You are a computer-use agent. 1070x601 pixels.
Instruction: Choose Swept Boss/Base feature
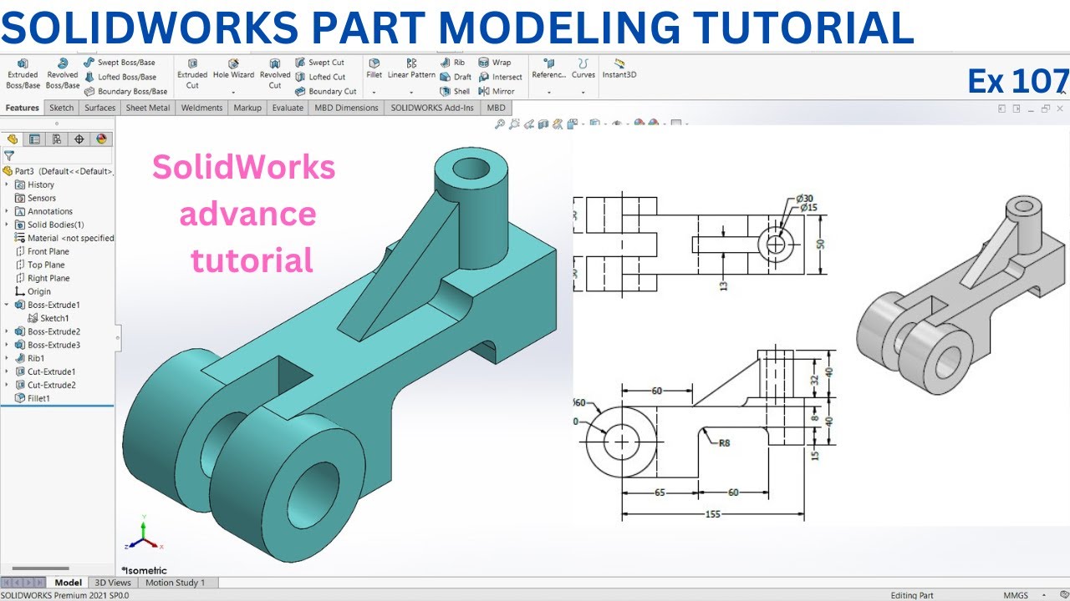coord(120,63)
